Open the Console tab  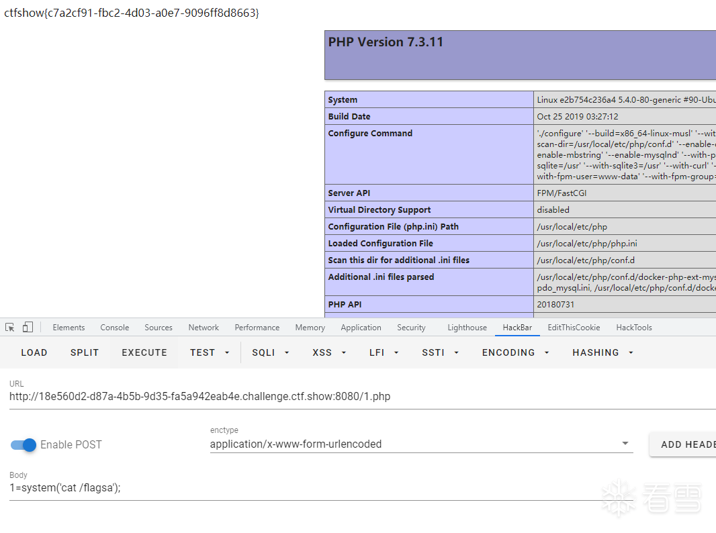[x=115, y=327]
